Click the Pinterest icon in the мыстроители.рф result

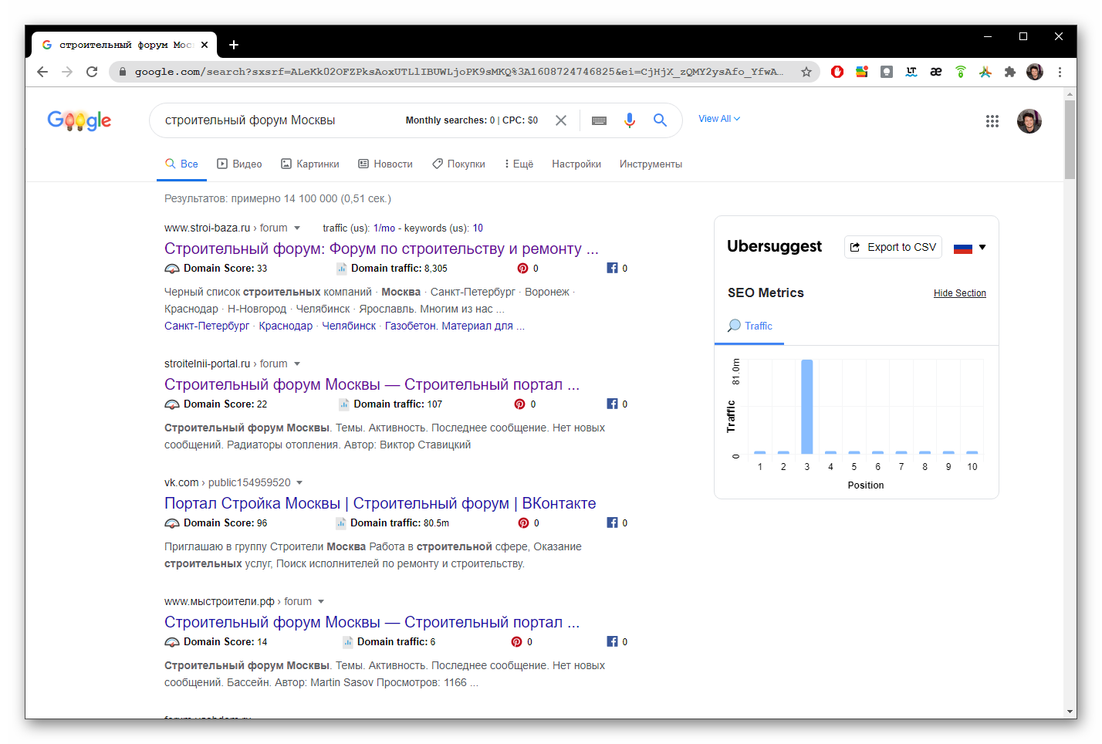point(516,642)
